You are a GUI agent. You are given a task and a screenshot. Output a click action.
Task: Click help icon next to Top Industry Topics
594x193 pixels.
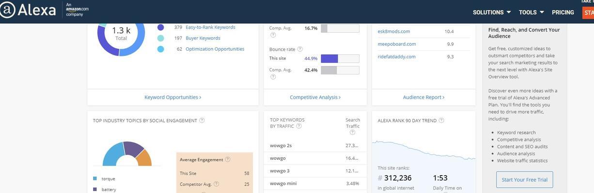(202, 121)
